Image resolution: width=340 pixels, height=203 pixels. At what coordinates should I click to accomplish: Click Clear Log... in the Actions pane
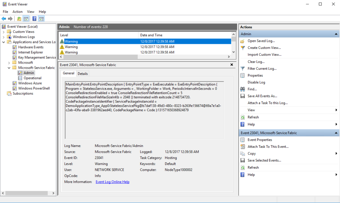point(256,61)
